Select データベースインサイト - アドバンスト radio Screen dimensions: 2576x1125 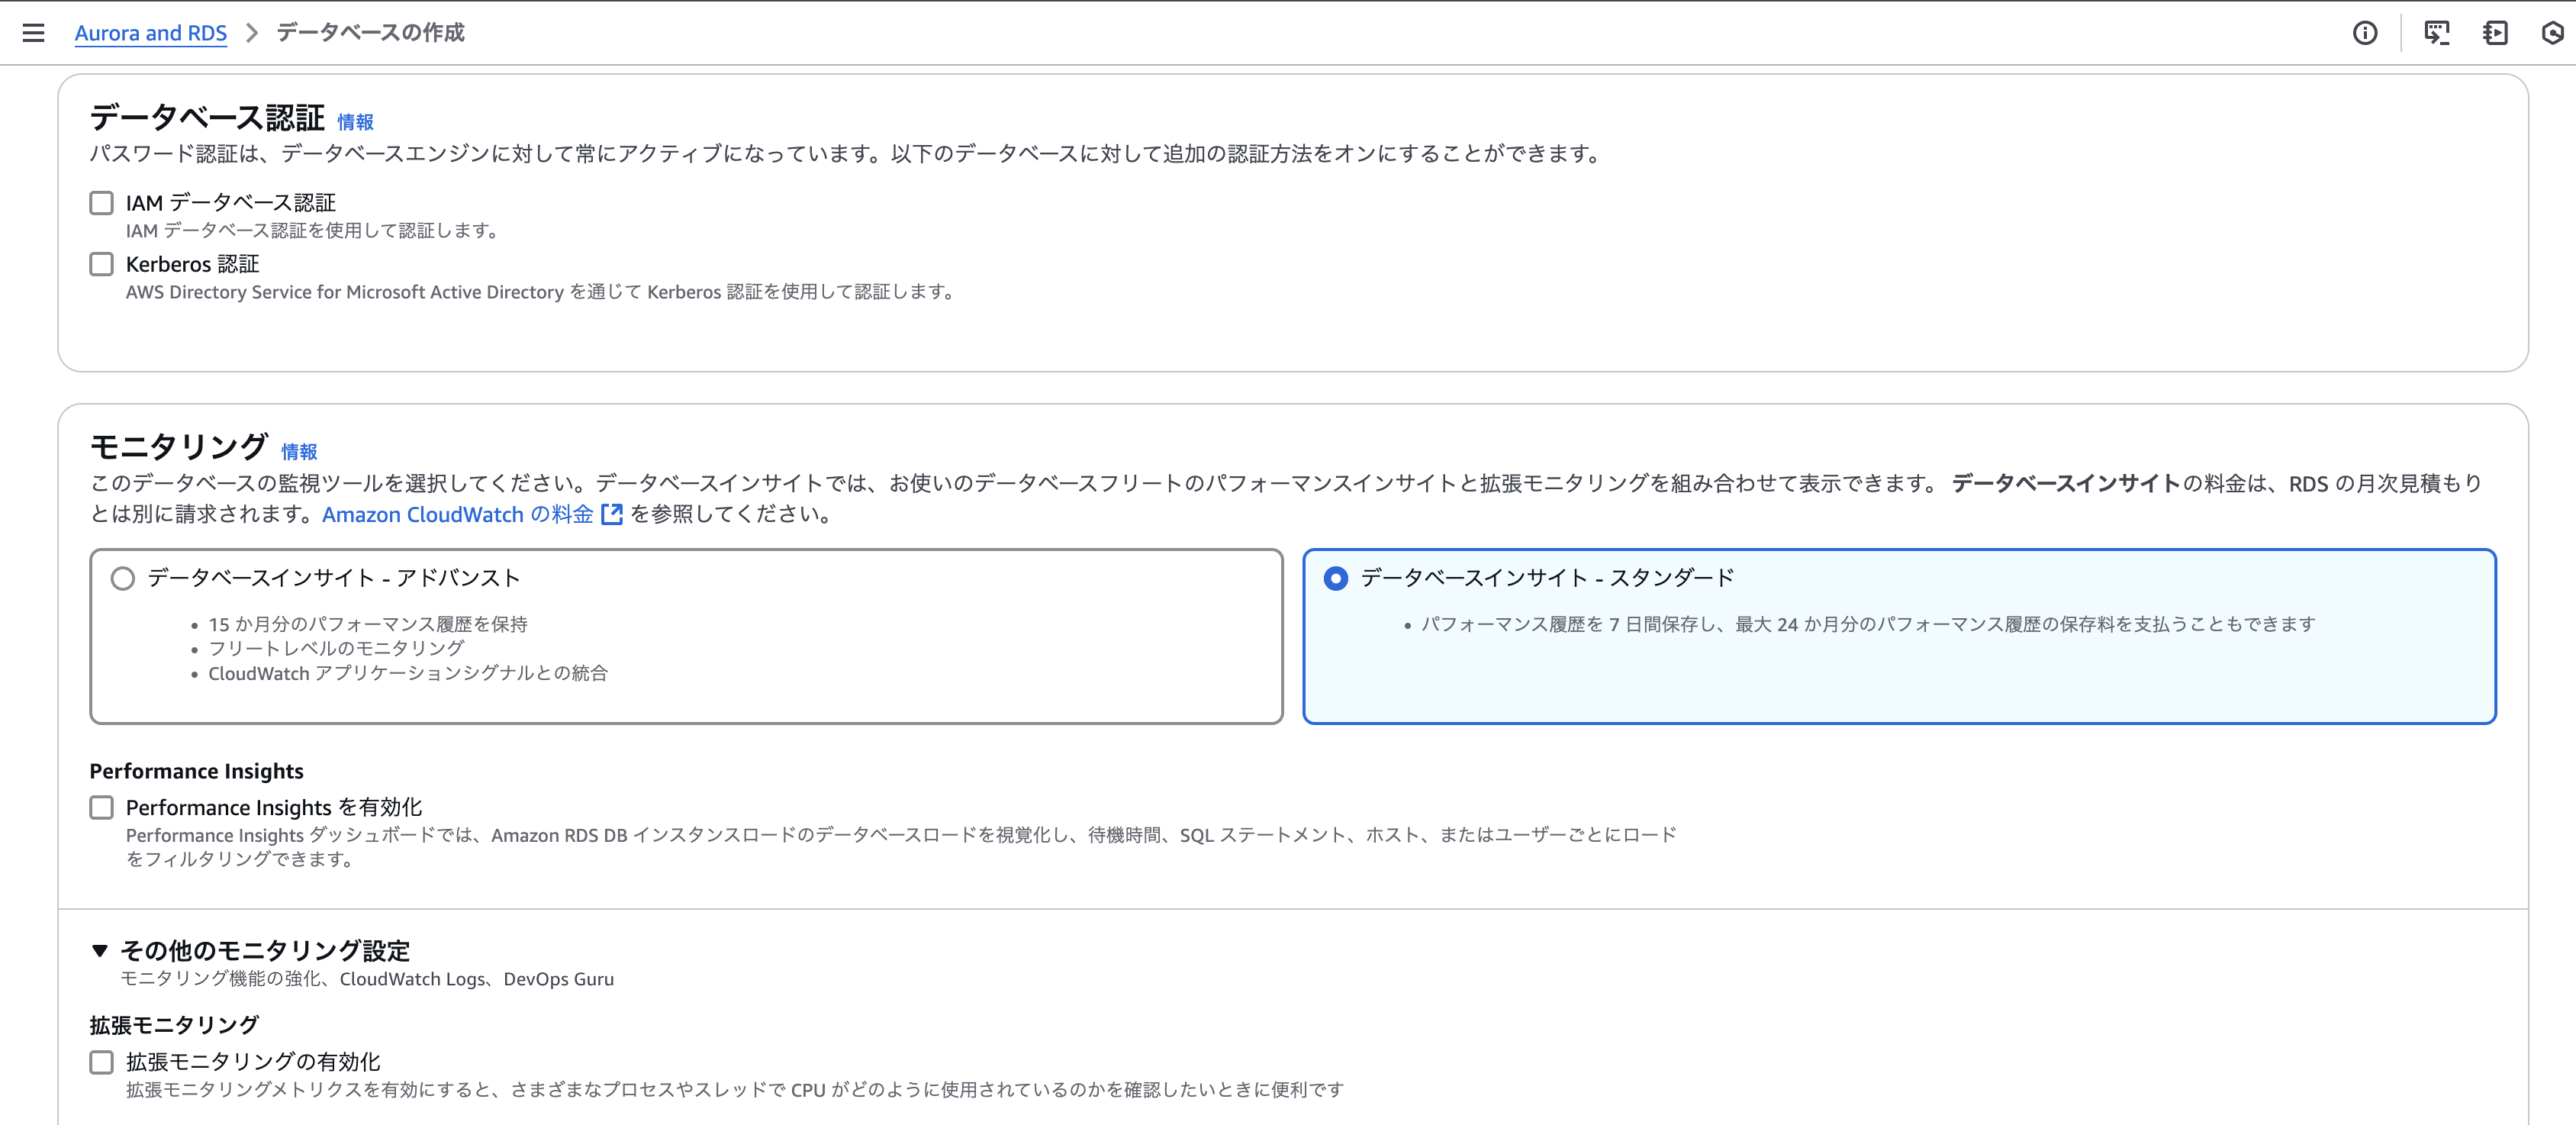(x=123, y=578)
